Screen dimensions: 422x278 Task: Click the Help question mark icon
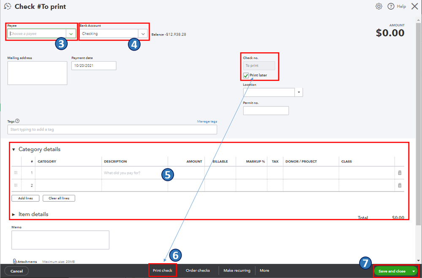click(x=391, y=6)
